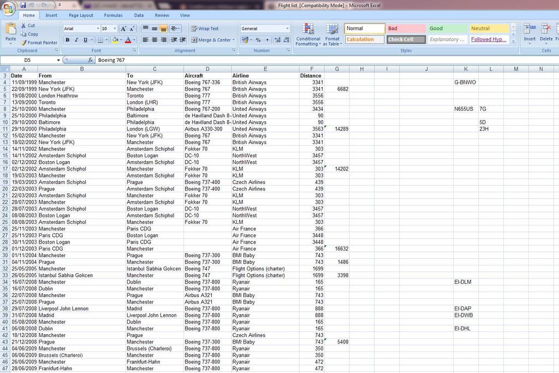Screen dimensions: 559x373
Task: Open the Number dialog launcher
Action: [x=288, y=50]
